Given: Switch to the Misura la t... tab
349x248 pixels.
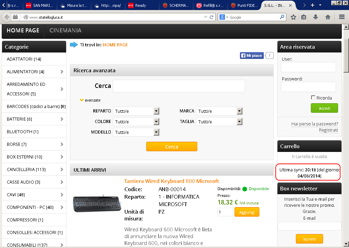Looking at the screenshot, I should (x=74, y=5).
